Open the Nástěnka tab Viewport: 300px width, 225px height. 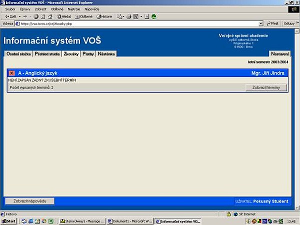coord(106,54)
